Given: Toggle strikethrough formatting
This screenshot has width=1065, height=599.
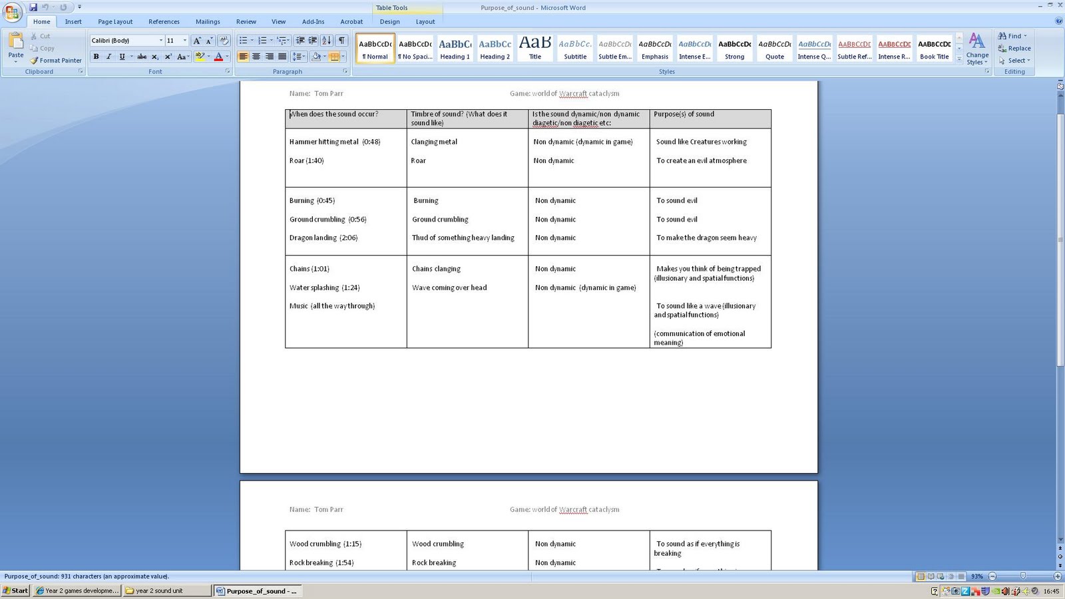Looking at the screenshot, I should (142, 57).
